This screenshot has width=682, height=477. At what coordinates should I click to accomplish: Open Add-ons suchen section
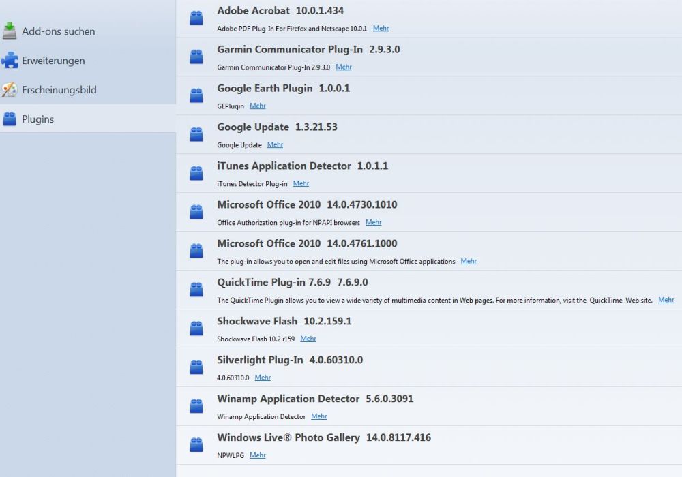tap(58, 31)
